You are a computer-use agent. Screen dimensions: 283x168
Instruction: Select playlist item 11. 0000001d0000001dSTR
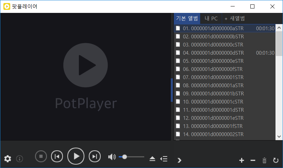(225, 110)
